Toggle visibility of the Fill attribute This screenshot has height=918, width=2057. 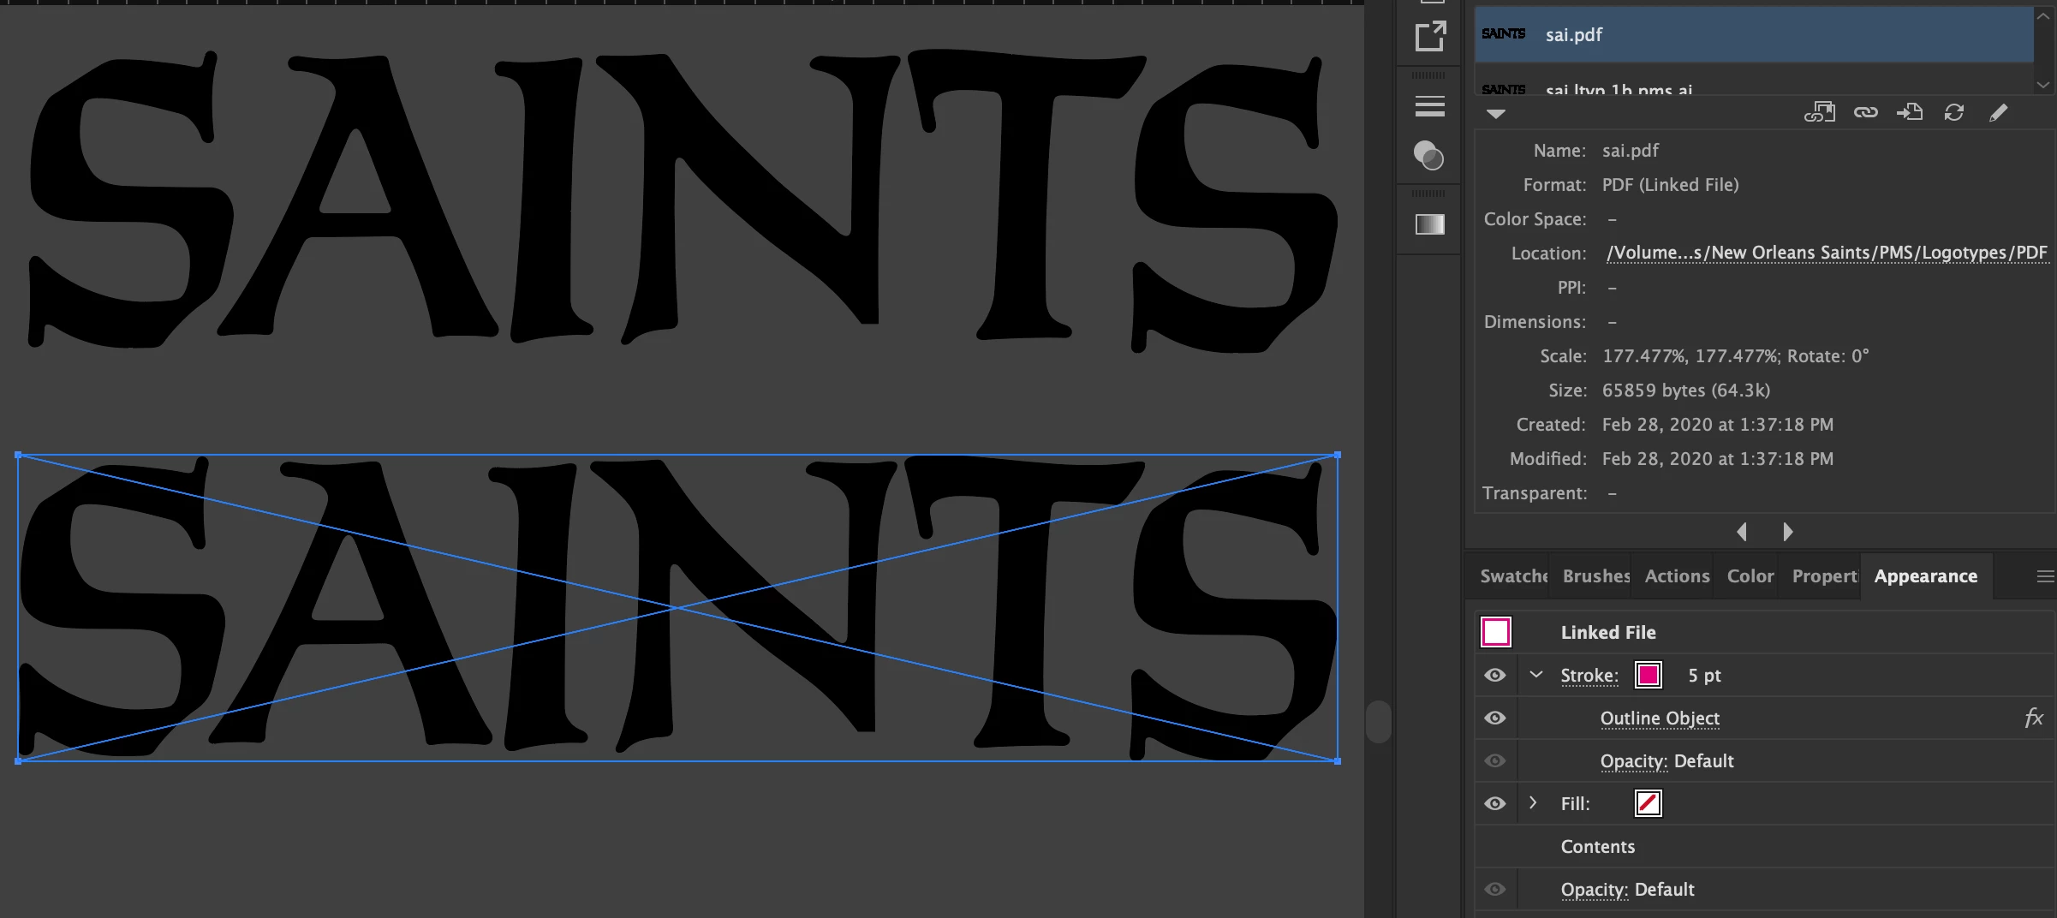click(1495, 803)
